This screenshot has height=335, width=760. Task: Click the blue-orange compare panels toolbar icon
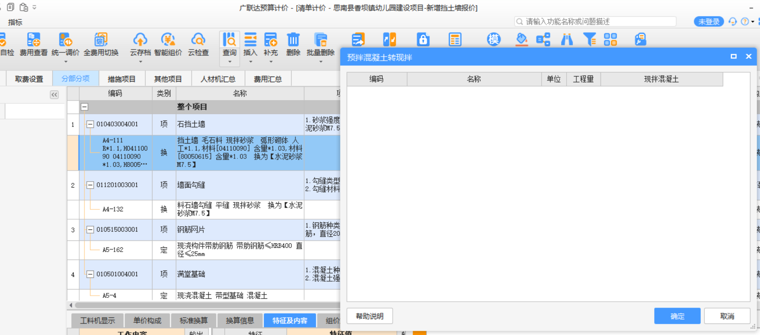coord(390,40)
